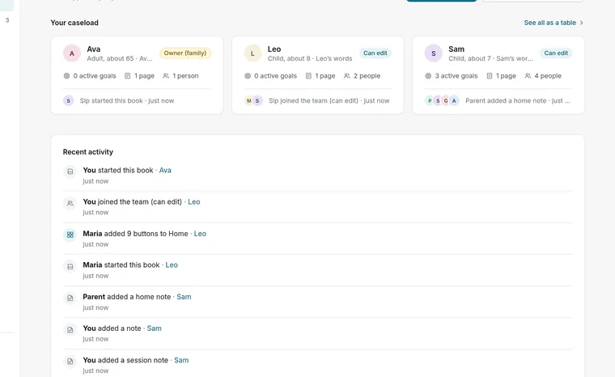
Task: Click the book icon beside 'You started this book'
Action: (x=70, y=172)
